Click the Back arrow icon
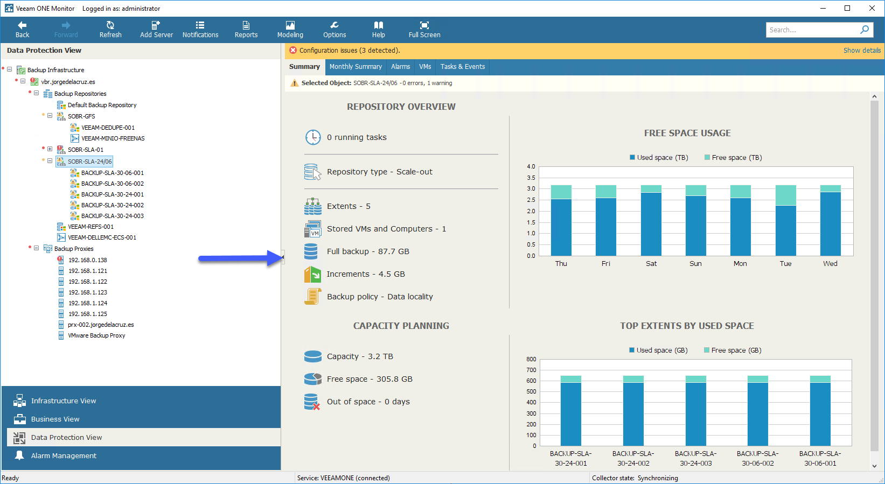 [22, 25]
